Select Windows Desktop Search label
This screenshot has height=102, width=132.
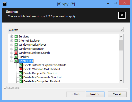coord(34,53)
